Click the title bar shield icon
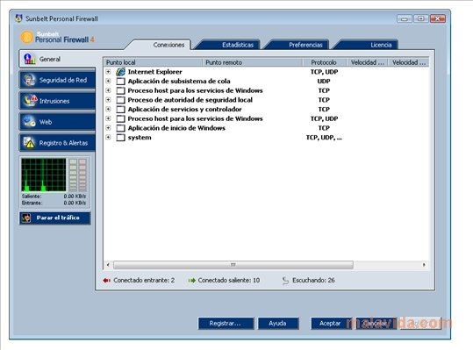The width and height of the screenshot is (473, 350). coord(18,18)
